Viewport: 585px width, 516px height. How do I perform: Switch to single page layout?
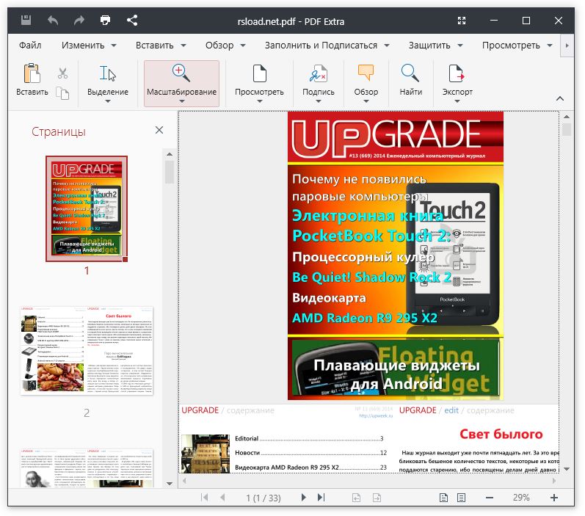coord(443,498)
